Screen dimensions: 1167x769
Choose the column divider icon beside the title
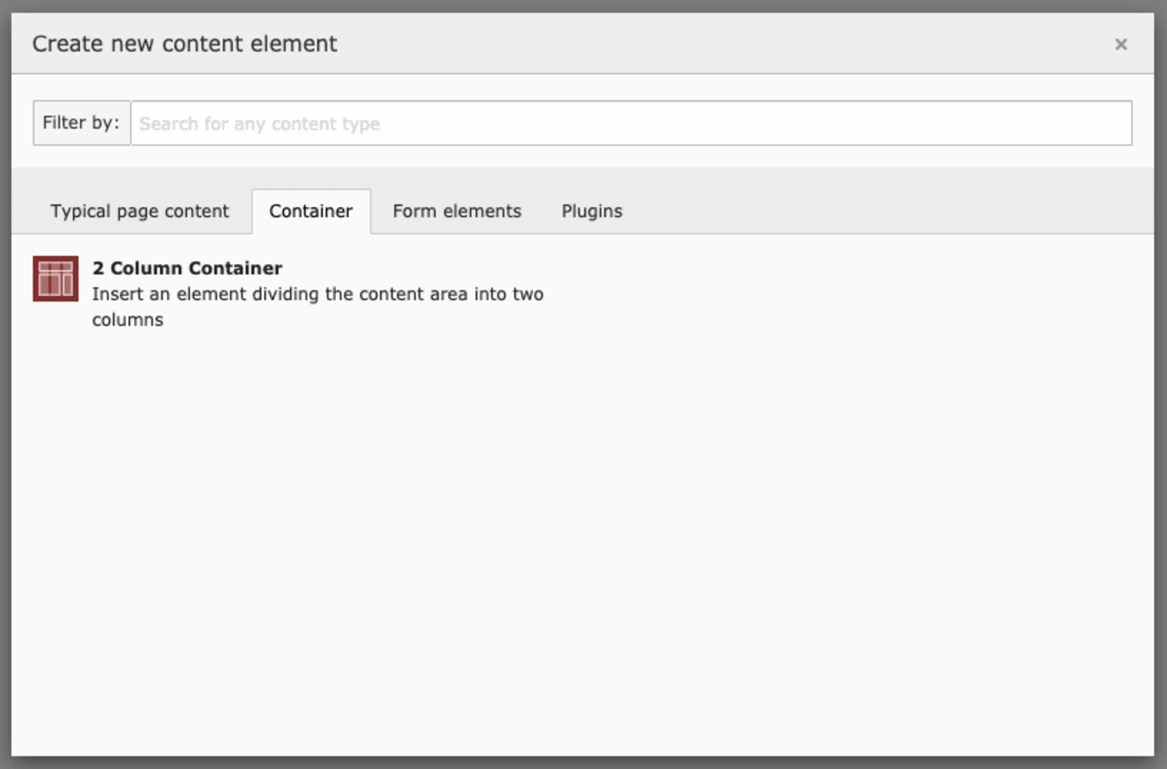tap(55, 278)
